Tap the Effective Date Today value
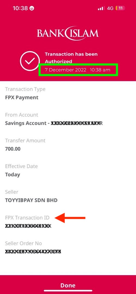136x294 pixels. coord(12,175)
